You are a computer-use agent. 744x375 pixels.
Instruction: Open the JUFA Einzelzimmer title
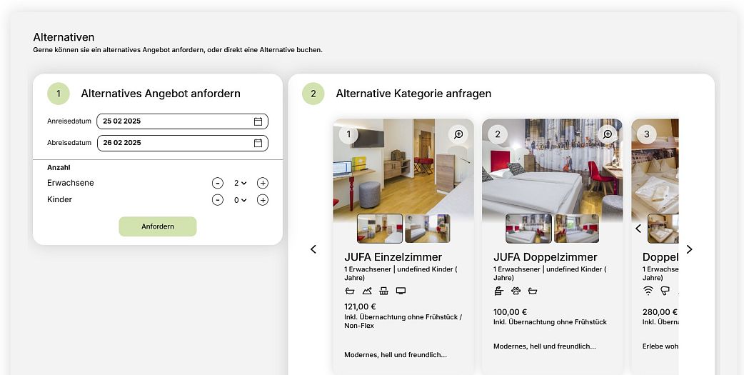coord(393,257)
